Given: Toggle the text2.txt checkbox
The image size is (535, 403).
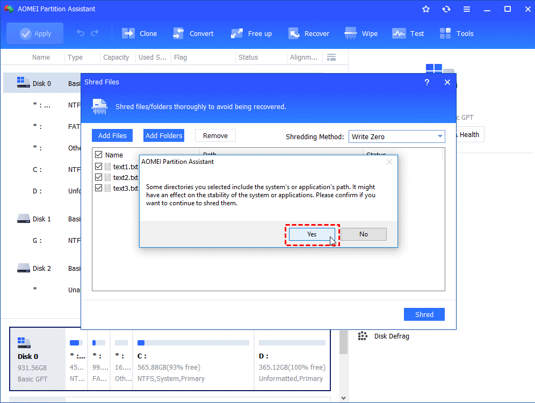Looking at the screenshot, I should pos(98,177).
